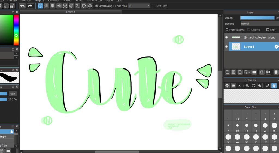Enable the parallel lines snap icon
The width and height of the screenshot is (279, 153).
[x=46, y=6]
